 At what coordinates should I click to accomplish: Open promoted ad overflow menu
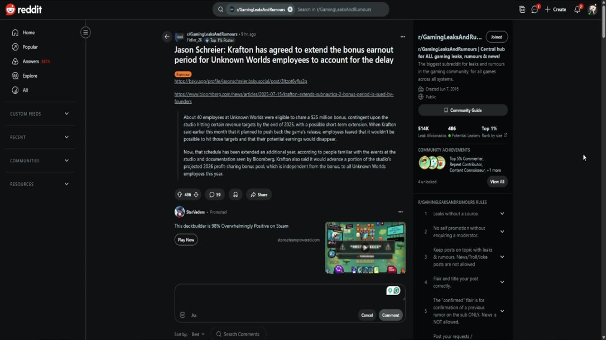click(x=401, y=212)
